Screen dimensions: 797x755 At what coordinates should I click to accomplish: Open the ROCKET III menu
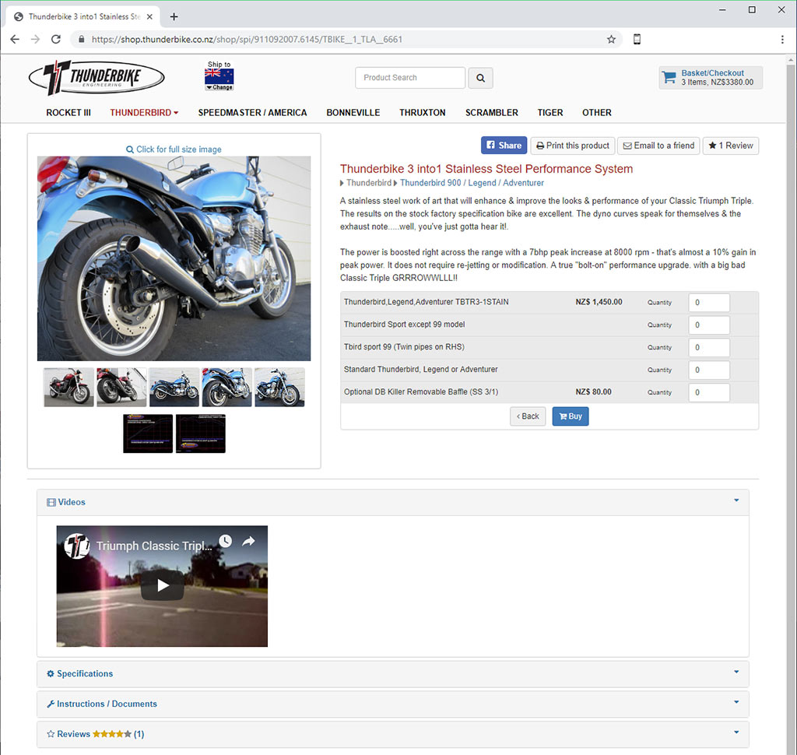pyautogui.click(x=68, y=112)
